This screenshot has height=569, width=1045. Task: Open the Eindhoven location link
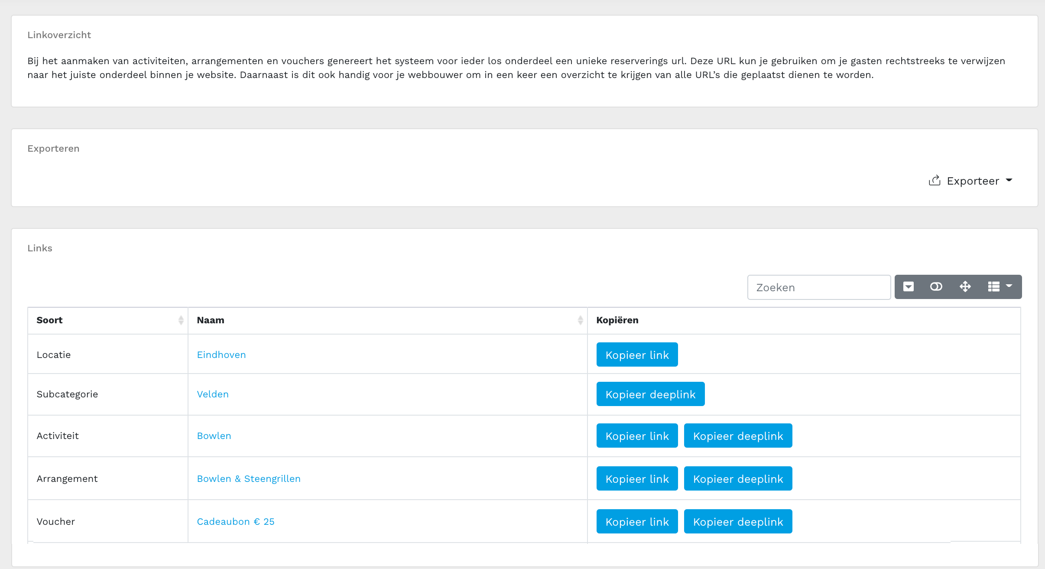click(221, 355)
